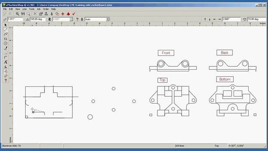Click the Z depth label icon
The height and width of the screenshot is (151, 268).
tap(49, 19)
